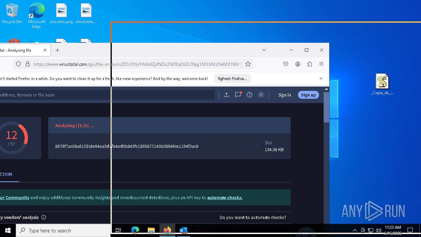Open the network tray icon
This screenshot has height=237, width=421.
(371, 230)
